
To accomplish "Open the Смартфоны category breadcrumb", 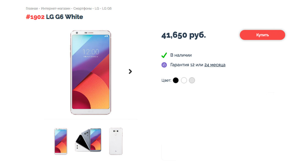I will 82,9.
